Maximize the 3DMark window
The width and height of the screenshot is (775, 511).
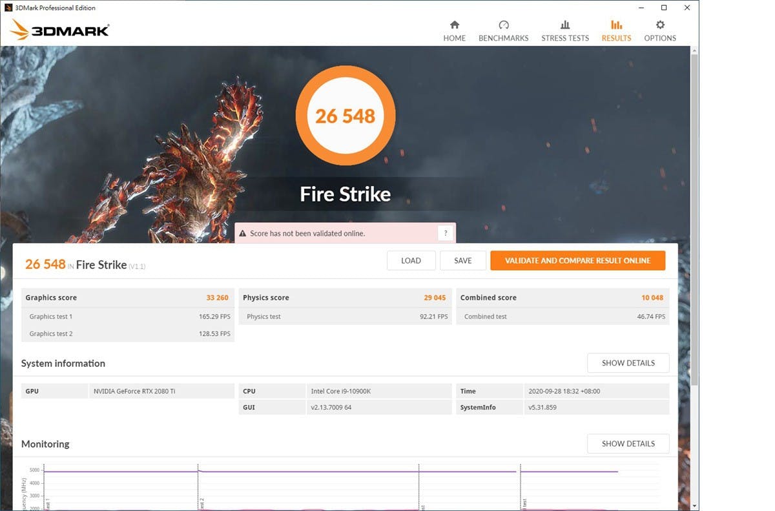[x=664, y=8]
